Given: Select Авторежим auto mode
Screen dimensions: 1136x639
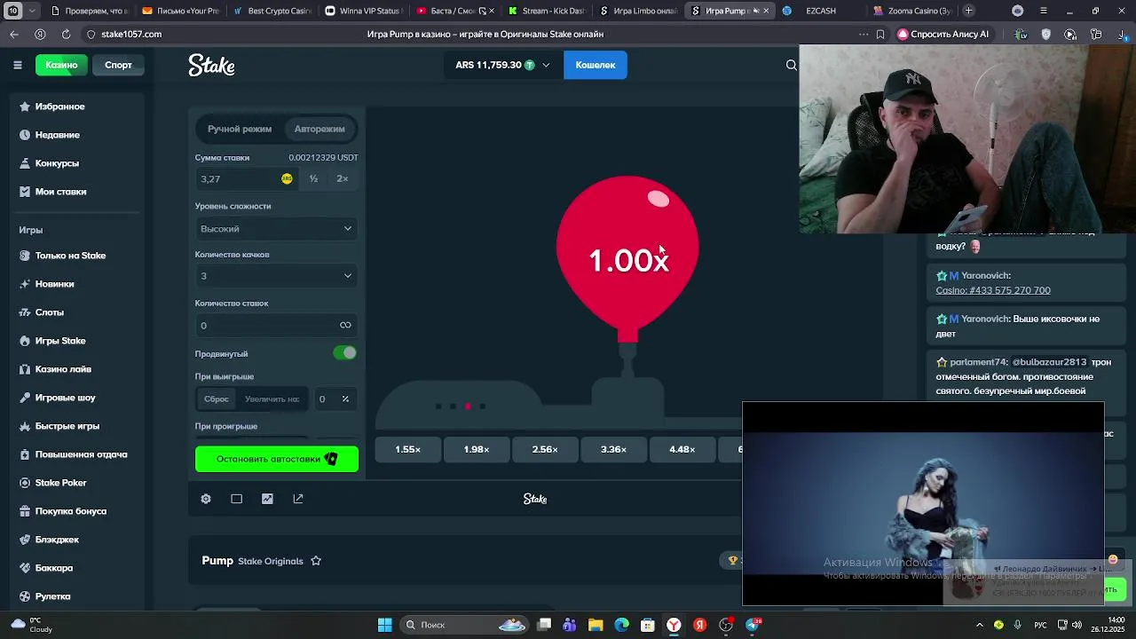Looking at the screenshot, I should (319, 129).
